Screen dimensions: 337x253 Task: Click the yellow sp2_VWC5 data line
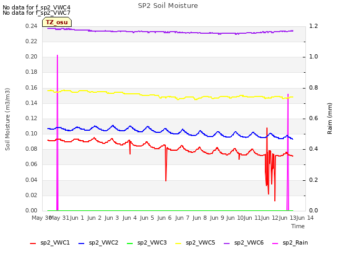[x=170, y=96]
